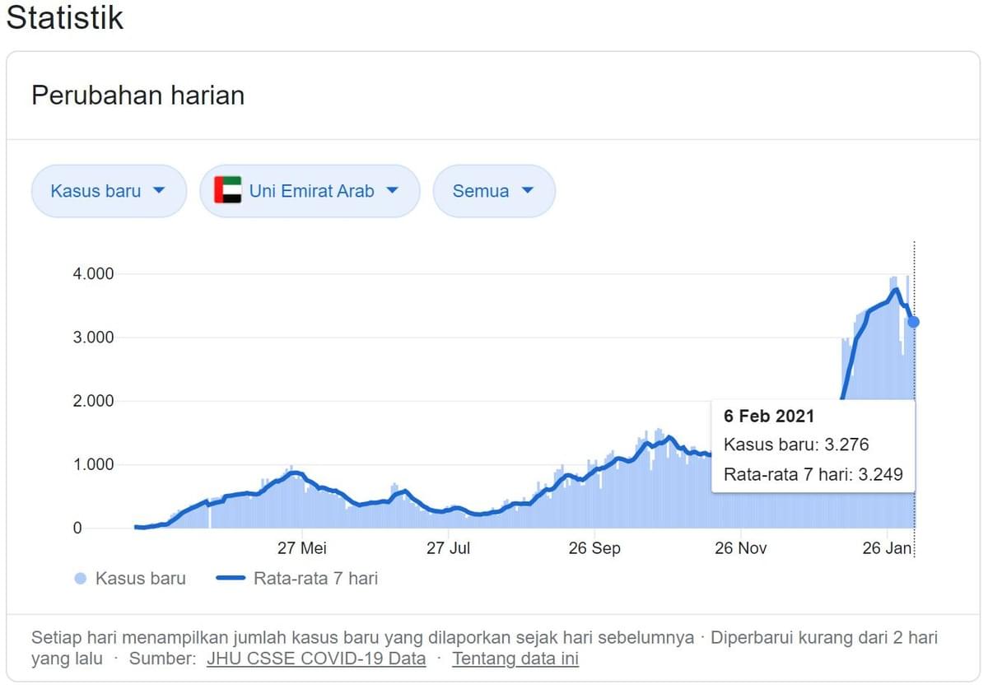The width and height of the screenshot is (988, 689).
Task: Open the Uni Emirat Arab country dropdown
Action: pos(310,191)
